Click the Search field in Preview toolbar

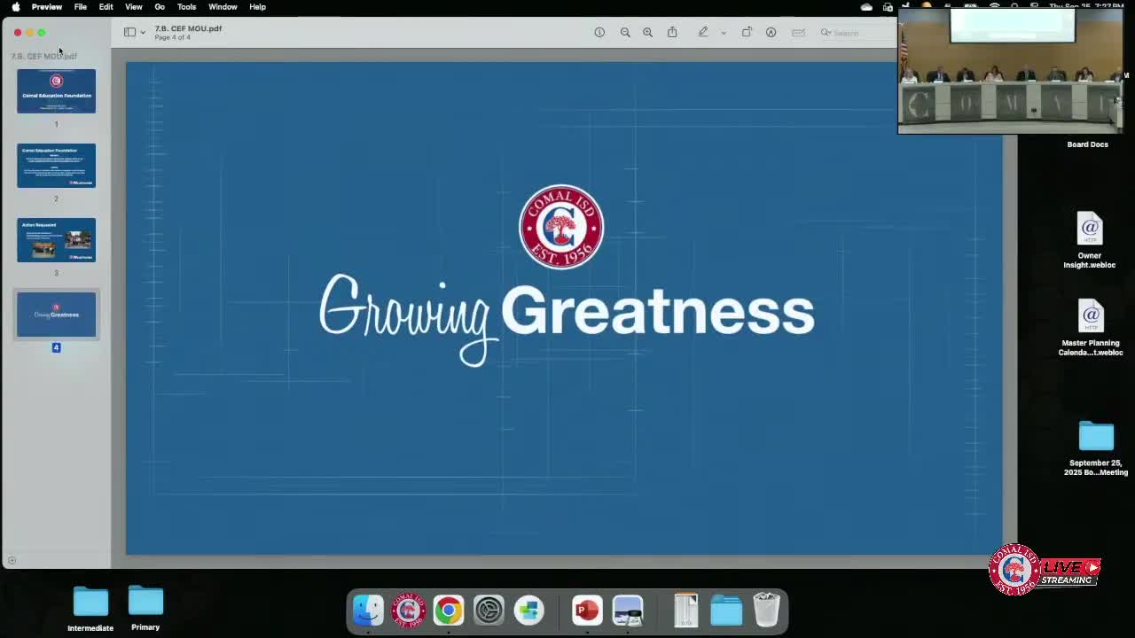point(857,33)
